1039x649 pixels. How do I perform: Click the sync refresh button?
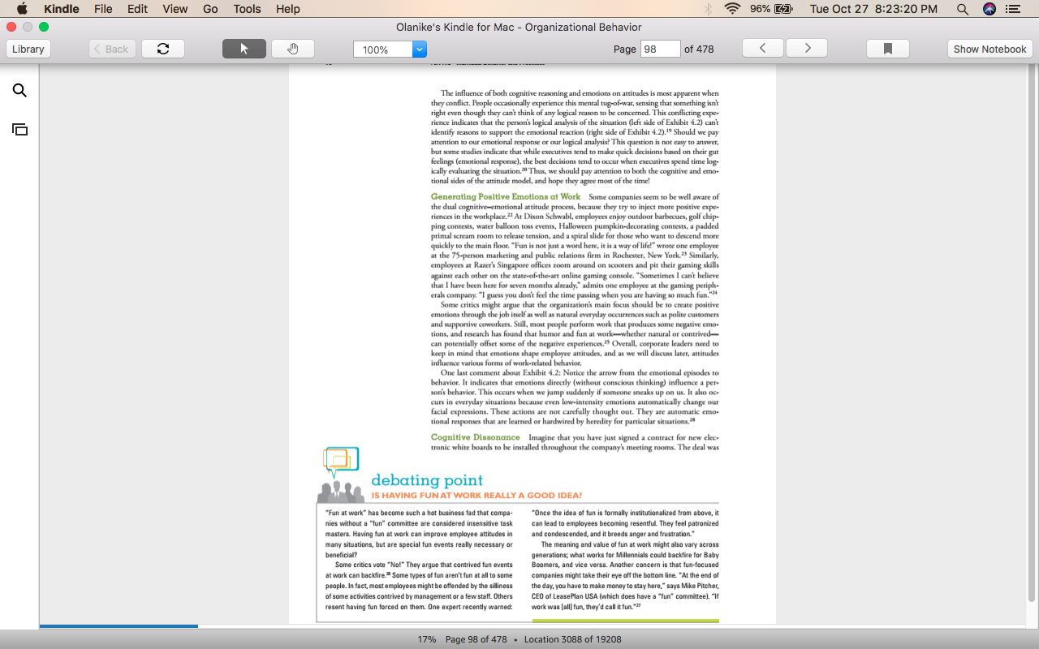pyautogui.click(x=163, y=49)
